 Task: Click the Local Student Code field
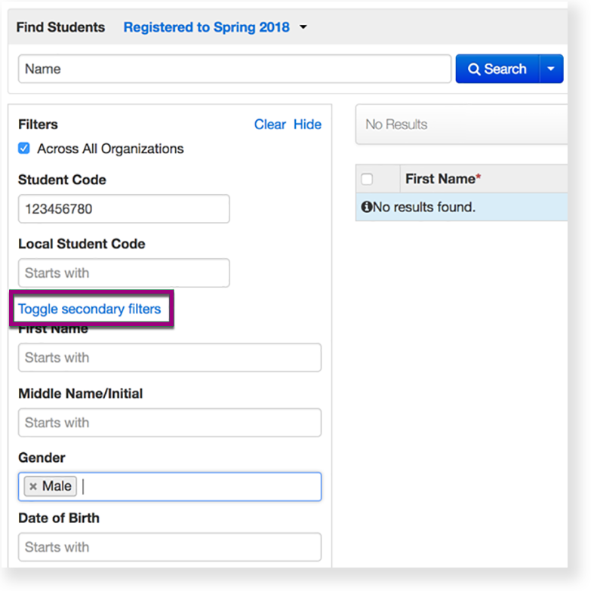coord(124,272)
